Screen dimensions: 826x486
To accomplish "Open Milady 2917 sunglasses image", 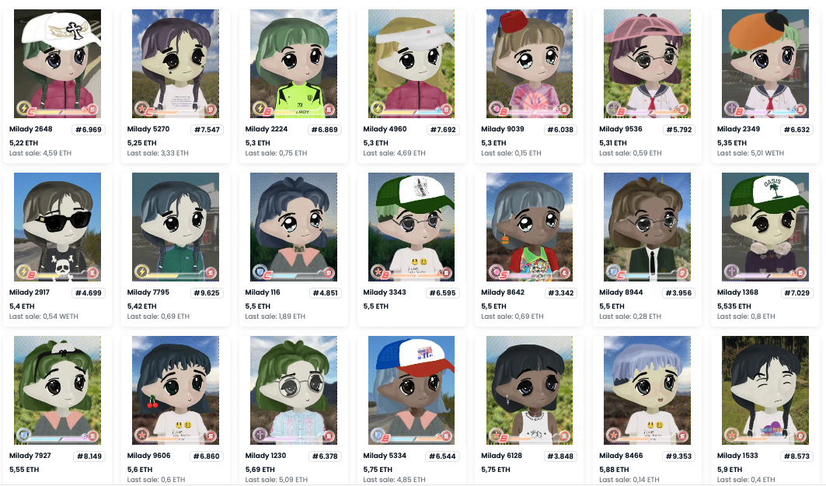I will point(58,227).
